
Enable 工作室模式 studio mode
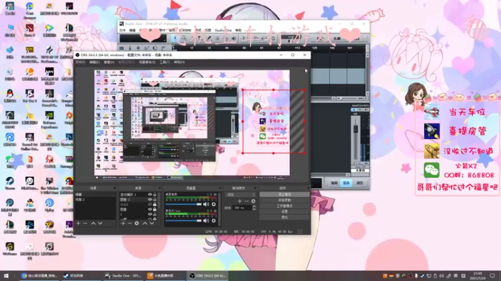click(x=284, y=206)
